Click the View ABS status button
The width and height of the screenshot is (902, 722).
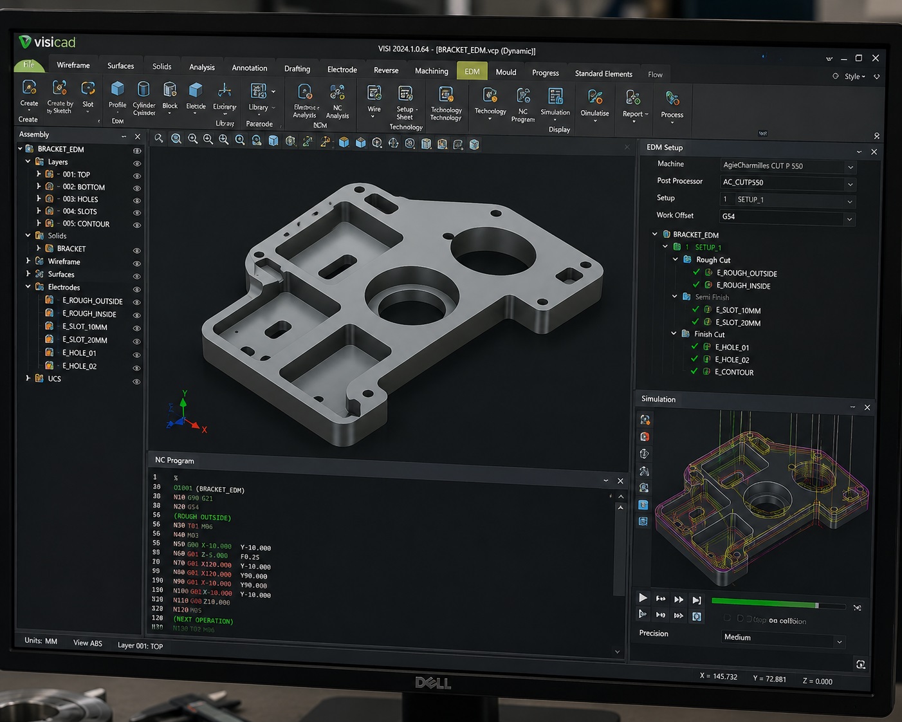point(87,643)
